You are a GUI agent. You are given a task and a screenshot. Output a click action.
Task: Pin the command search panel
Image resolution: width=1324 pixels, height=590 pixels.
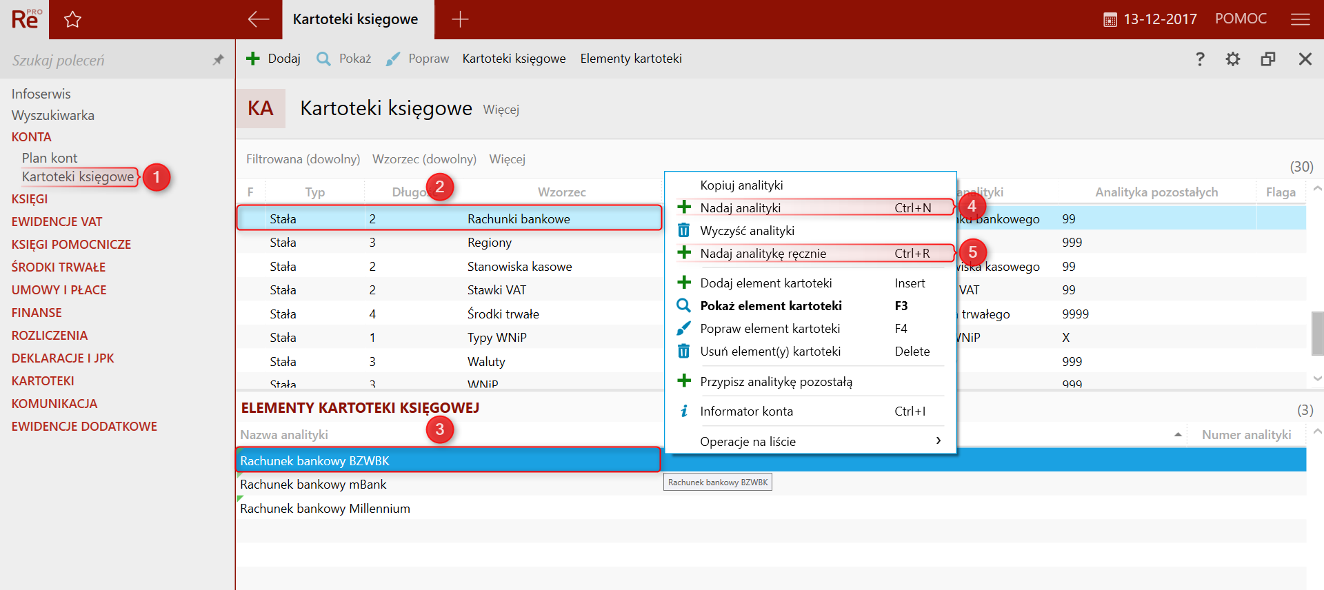(x=218, y=60)
